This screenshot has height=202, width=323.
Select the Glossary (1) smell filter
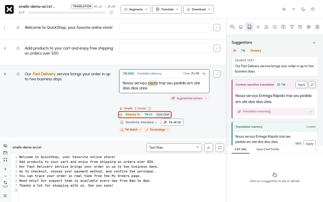[133, 114]
